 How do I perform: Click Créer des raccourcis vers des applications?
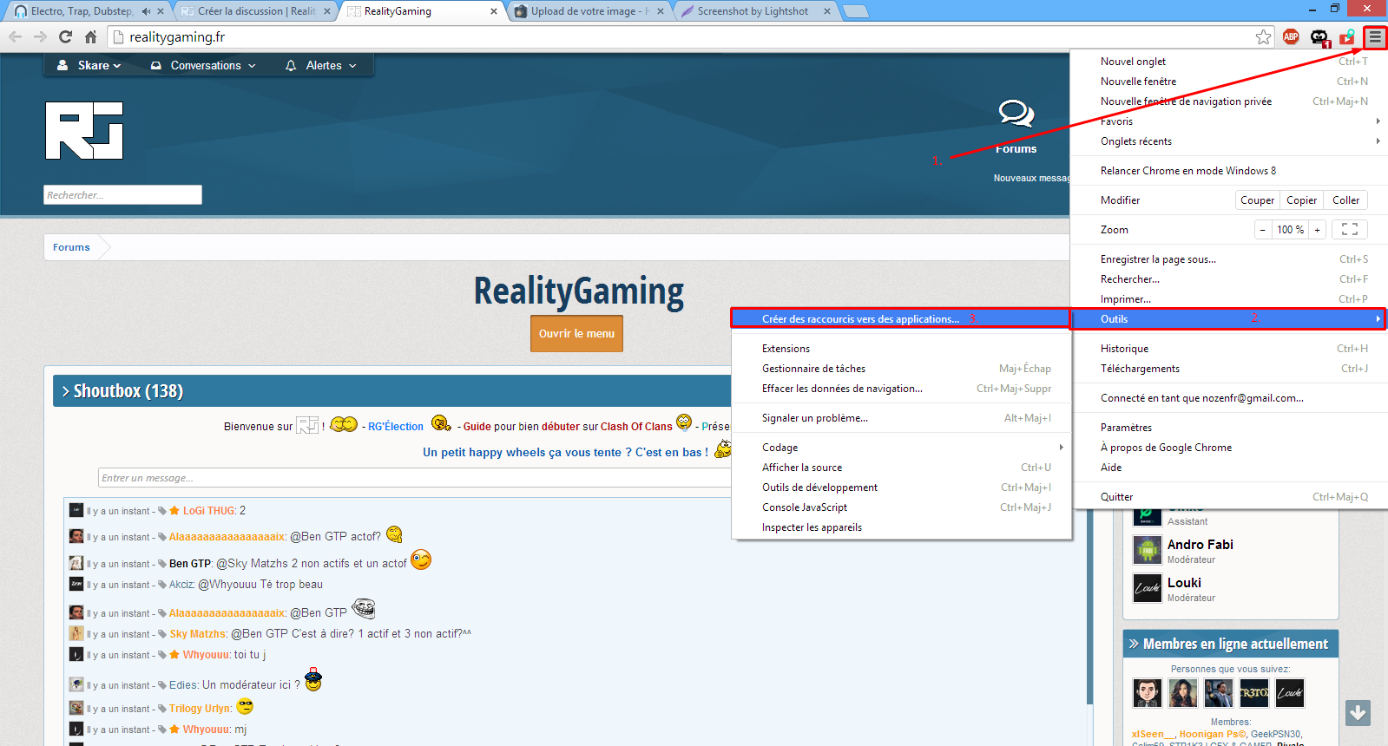click(x=899, y=319)
